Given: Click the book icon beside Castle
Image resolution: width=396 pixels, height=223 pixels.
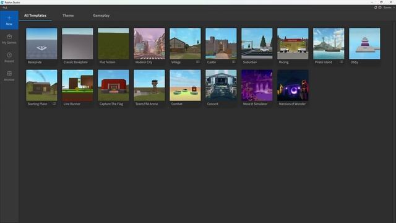Looking at the screenshot, I should [x=234, y=62].
